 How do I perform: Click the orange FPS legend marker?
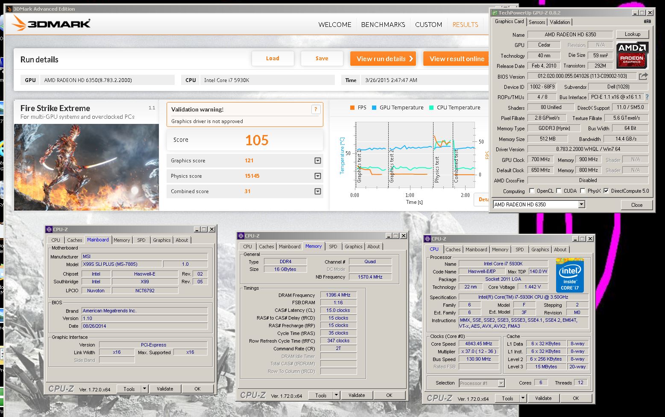pyautogui.click(x=352, y=108)
